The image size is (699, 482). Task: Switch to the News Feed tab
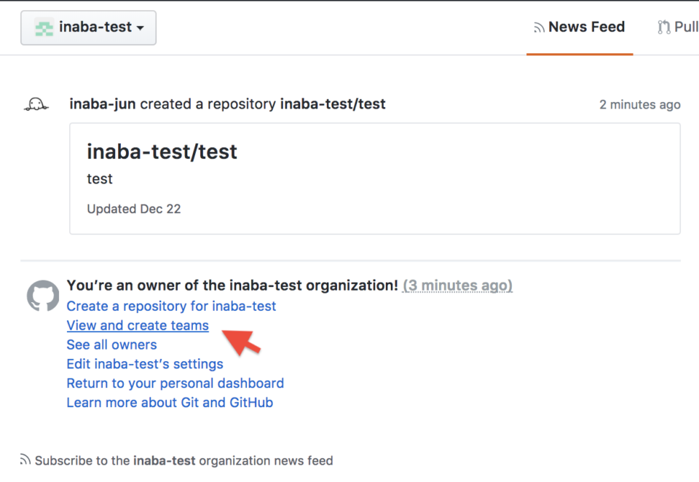[580, 28]
